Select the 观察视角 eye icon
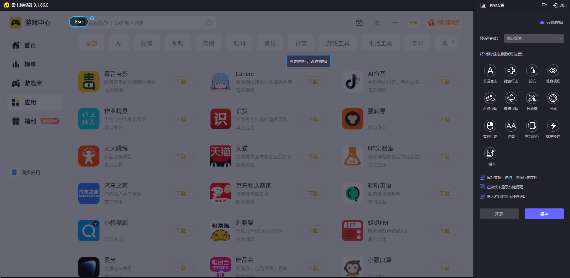Viewport: 570px width, 278px height. coord(553,70)
